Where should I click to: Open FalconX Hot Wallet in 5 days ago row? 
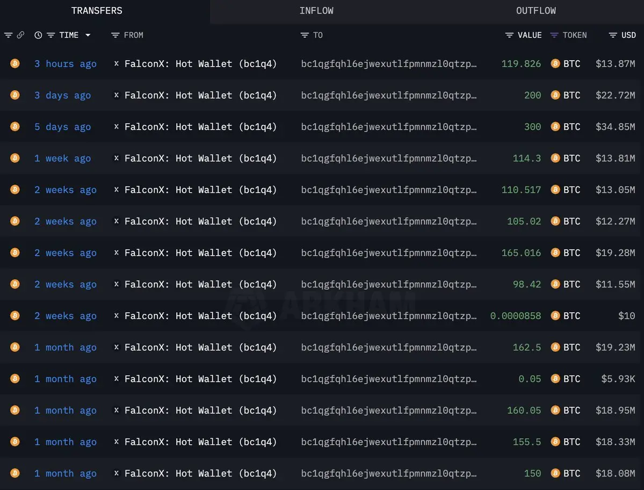200,127
